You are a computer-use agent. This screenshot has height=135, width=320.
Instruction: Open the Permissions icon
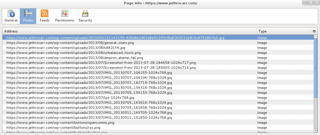tap(64, 13)
